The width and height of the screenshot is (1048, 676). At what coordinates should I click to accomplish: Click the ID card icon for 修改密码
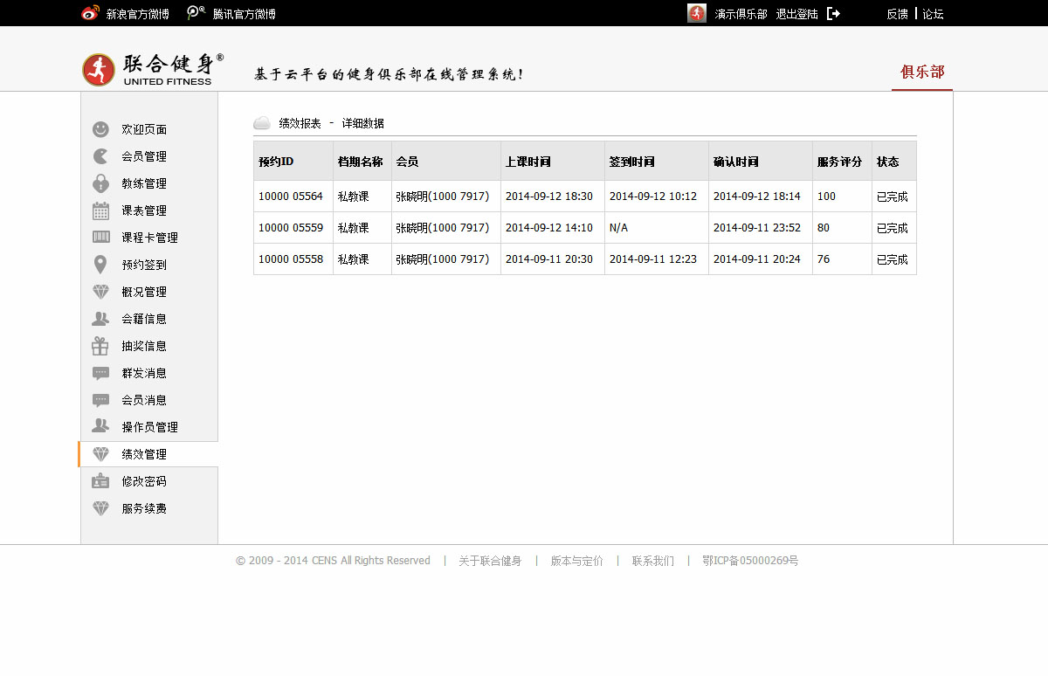pyautogui.click(x=100, y=481)
